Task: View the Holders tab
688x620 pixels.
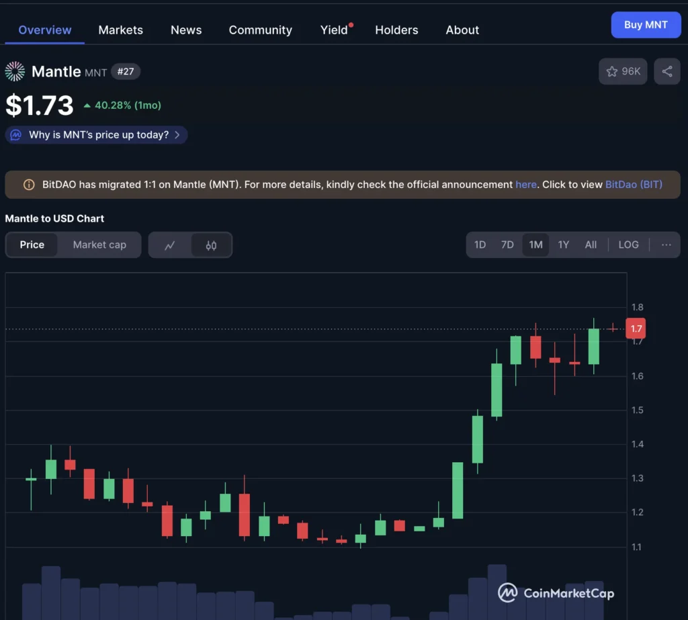Action: [x=396, y=30]
